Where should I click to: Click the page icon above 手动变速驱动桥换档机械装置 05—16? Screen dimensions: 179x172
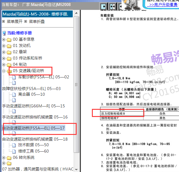coord(14,111)
